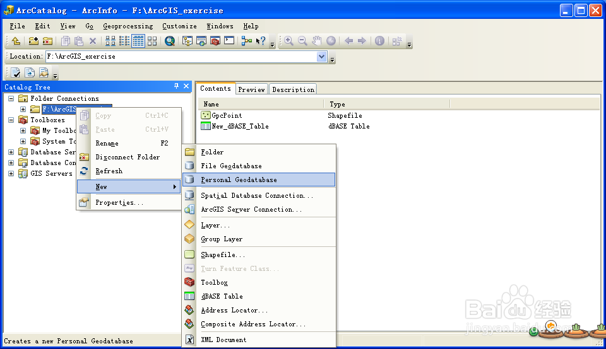Switch to Large Icons view
Screen dimensions: 606x349
(x=110, y=41)
